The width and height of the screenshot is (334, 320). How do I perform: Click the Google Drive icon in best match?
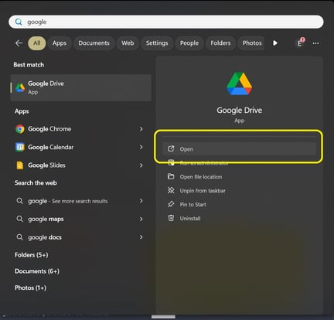tap(20, 87)
